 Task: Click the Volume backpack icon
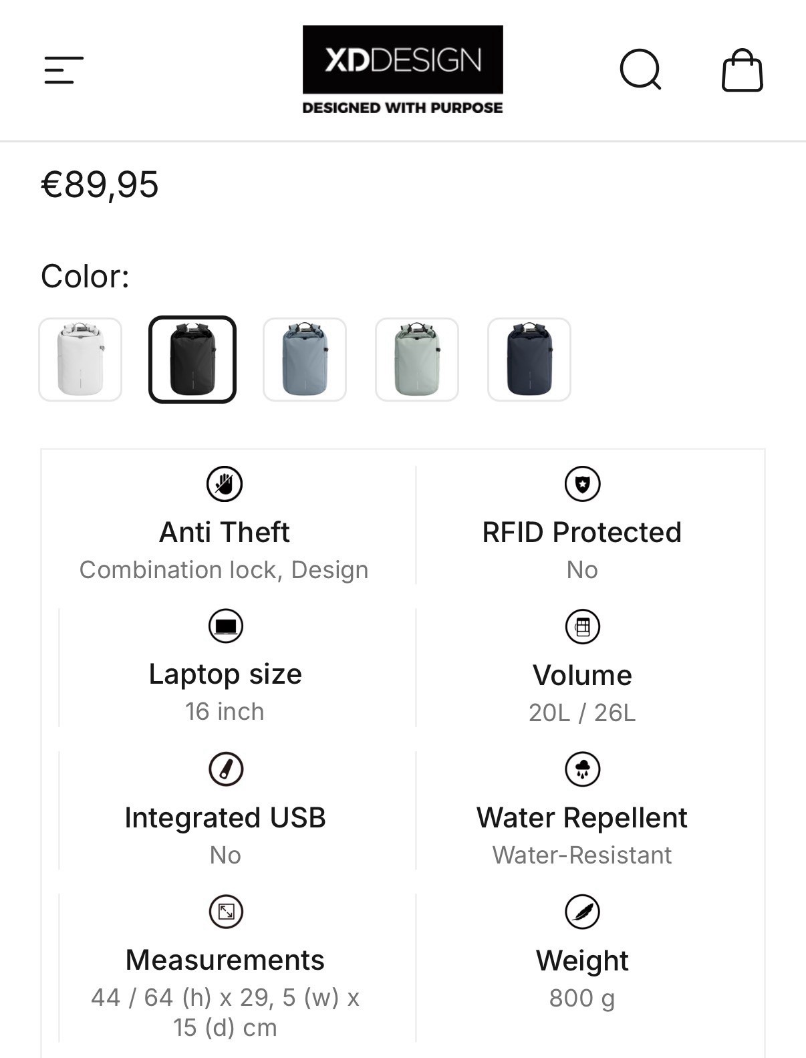coord(583,627)
